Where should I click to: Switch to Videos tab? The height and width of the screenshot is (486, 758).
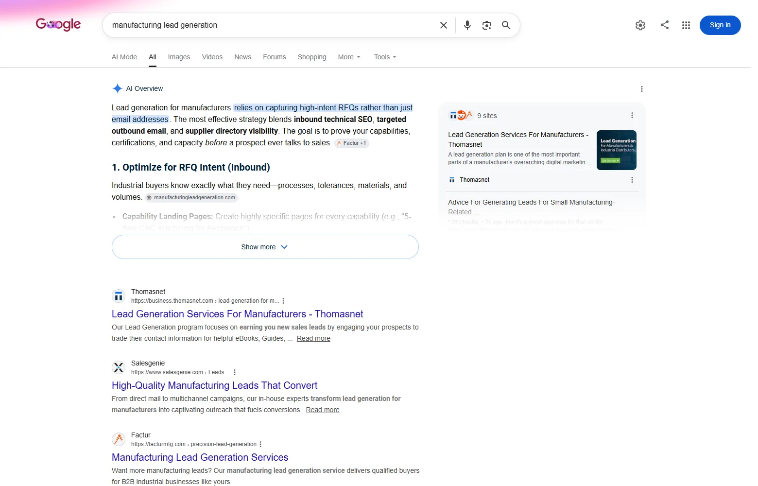pyautogui.click(x=212, y=57)
